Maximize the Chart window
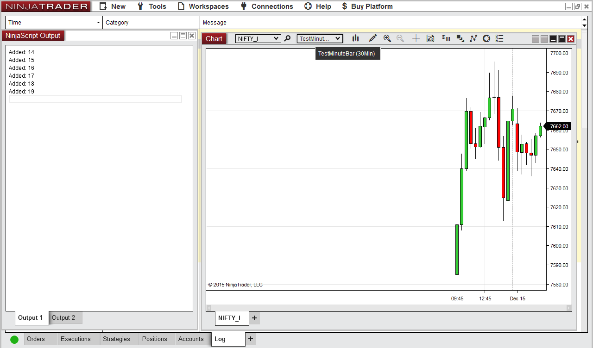 [x=562, y=39]
